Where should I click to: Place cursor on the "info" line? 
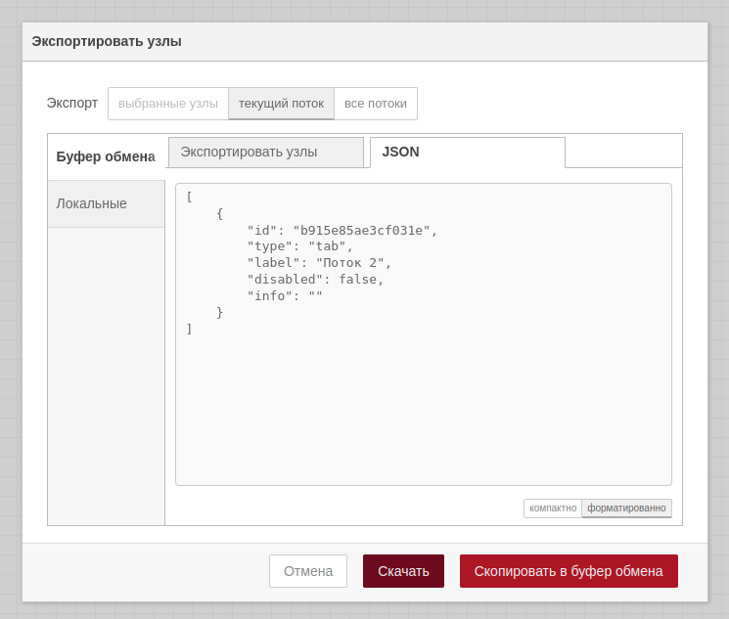click(x=284, y=296)
